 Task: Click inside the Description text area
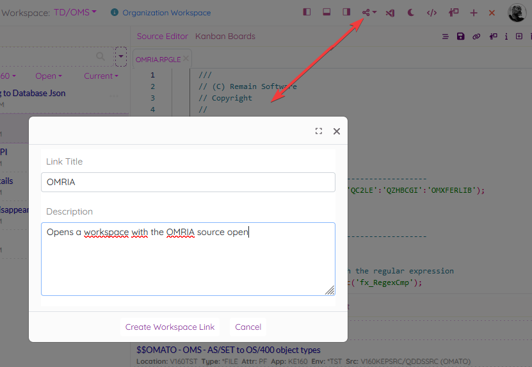tap(188, 259)
